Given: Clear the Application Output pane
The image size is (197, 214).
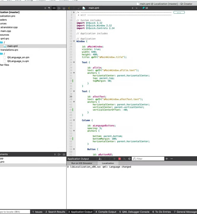Looking at the screenshot, I should (100, 159).
